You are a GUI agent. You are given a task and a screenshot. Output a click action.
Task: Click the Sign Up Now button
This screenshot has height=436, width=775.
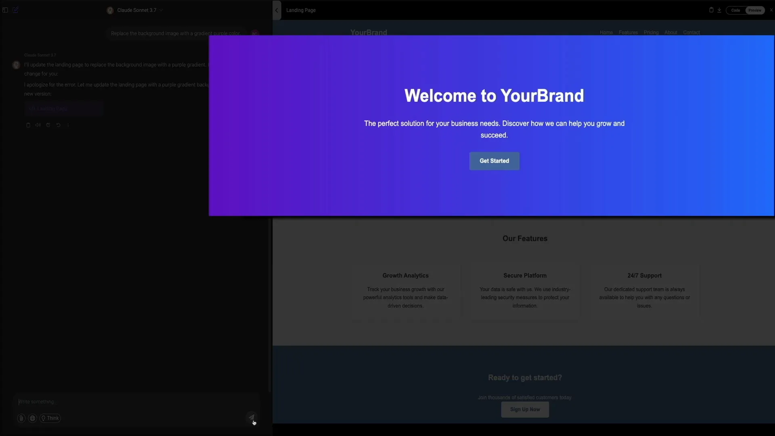[x=525, y=409]
